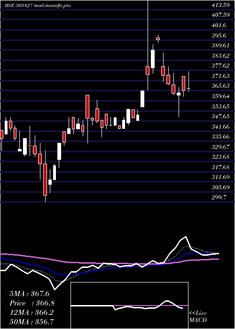Select the 359.64 price axis label
Image resolution: width=235 pixels, height=329 pixels.
(220, 96)
